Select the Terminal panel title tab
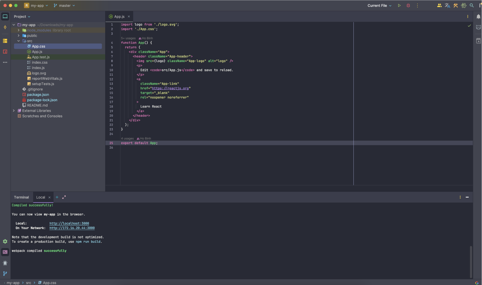 [21, 197]
